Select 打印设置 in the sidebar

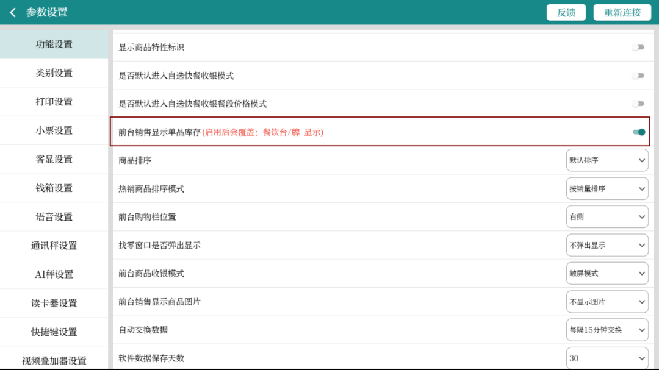click(54, 102)
